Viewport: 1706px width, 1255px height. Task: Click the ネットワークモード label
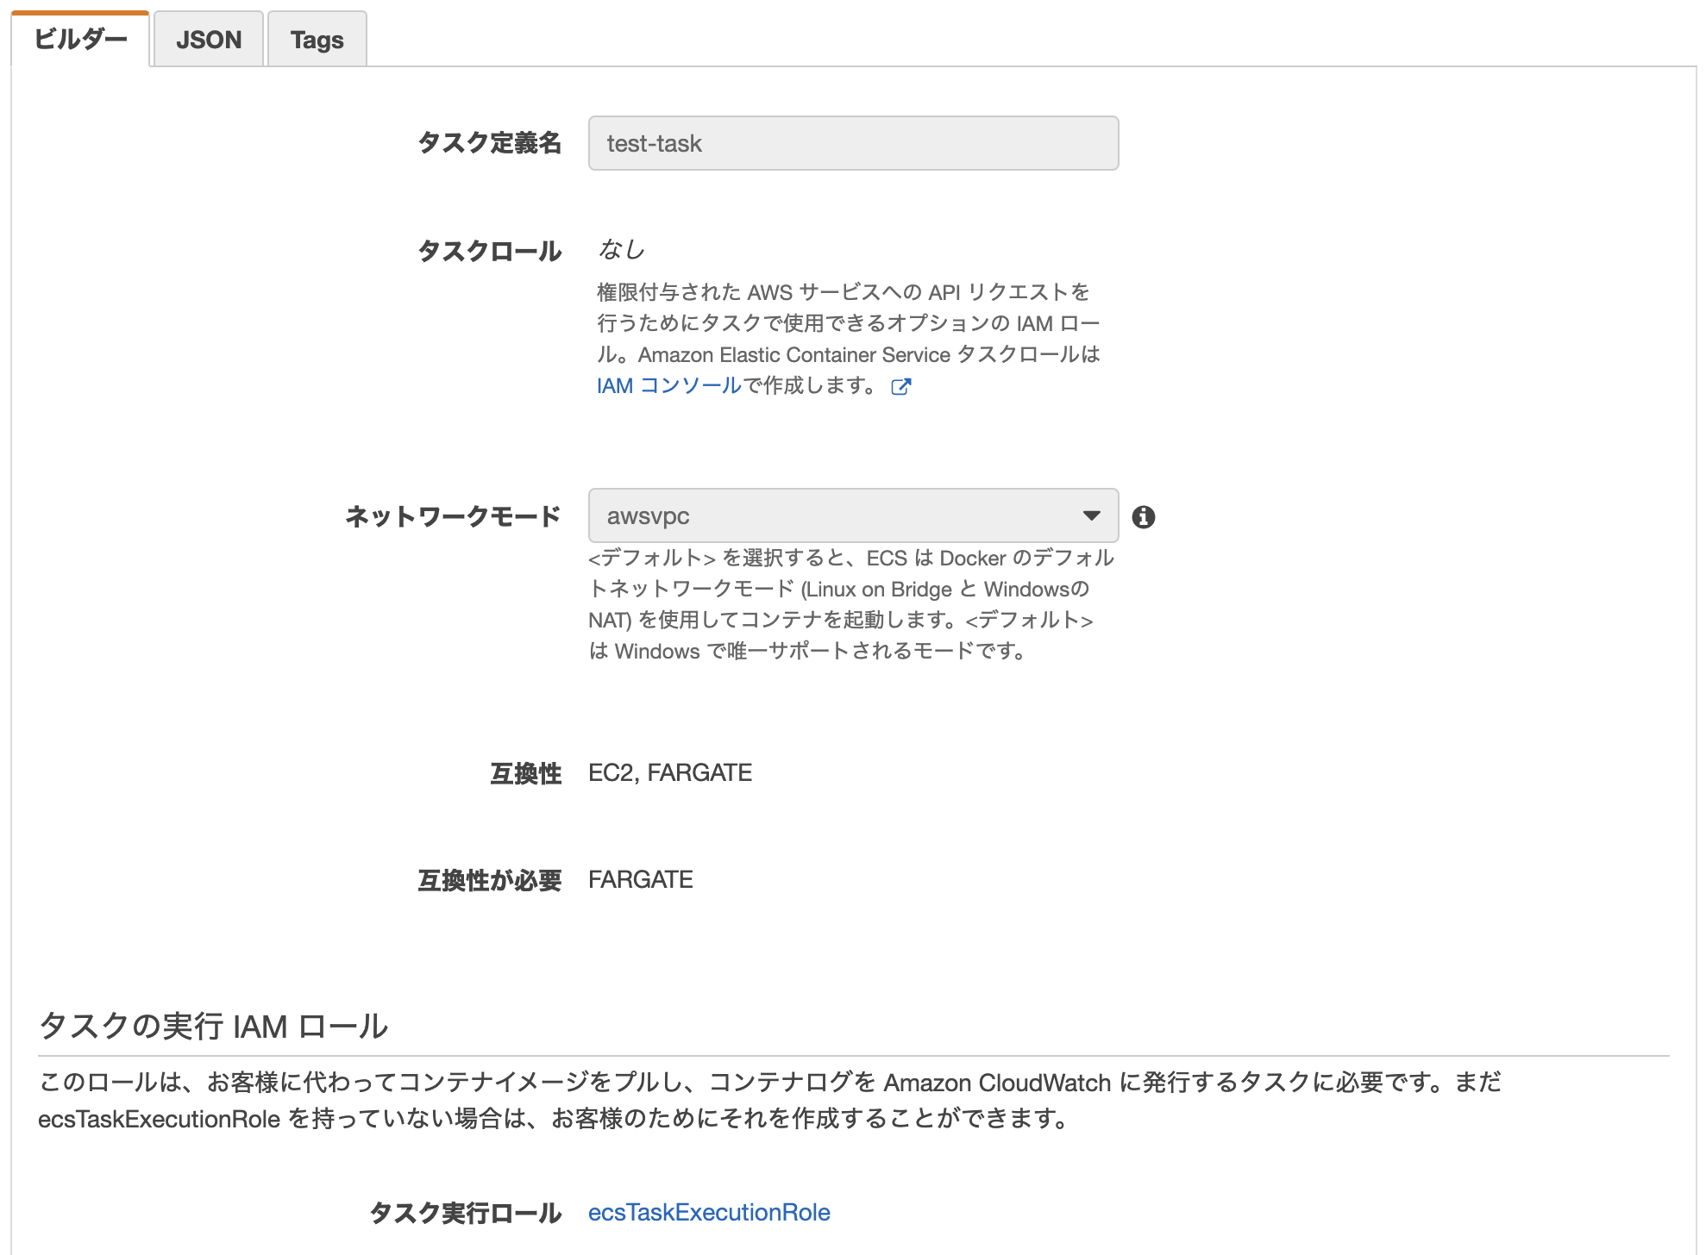click(x=453, y=516)
